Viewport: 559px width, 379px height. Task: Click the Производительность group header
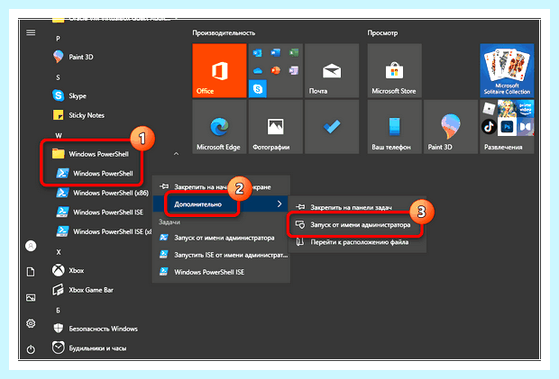point(224,32)
